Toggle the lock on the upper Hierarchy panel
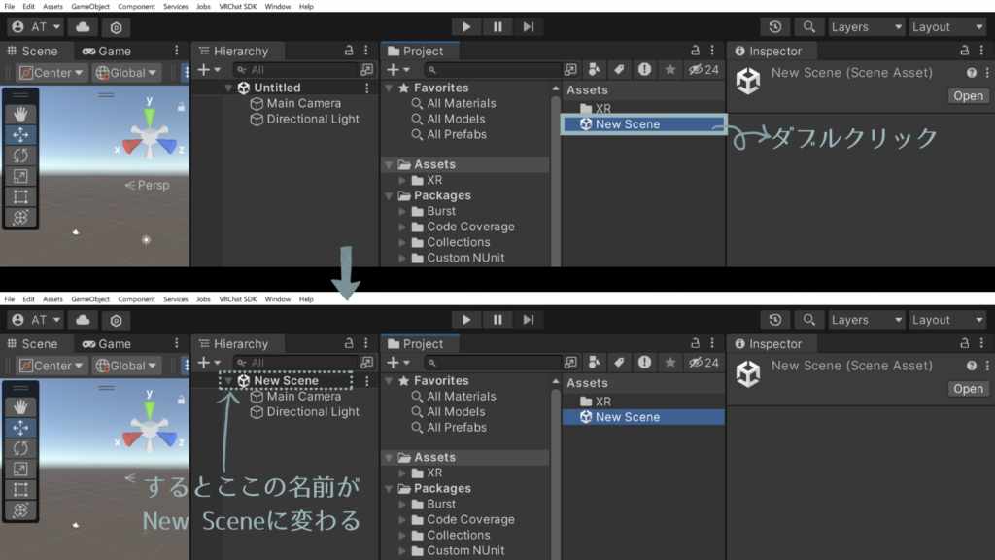Image resolution: width=995 pixels, height=560 pixels. pyautogui.click(x=349, y=51)
